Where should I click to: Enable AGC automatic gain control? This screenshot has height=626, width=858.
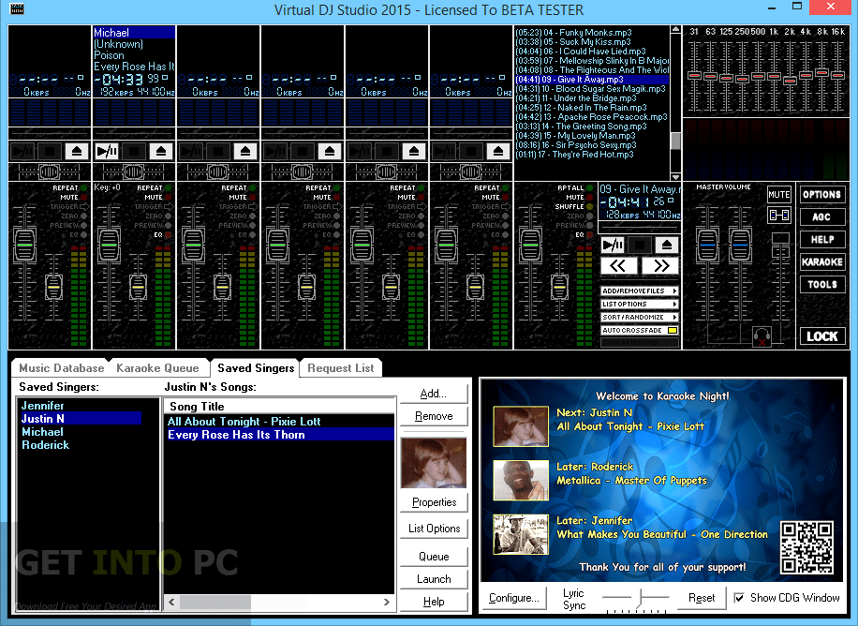[x=821, y=216]
